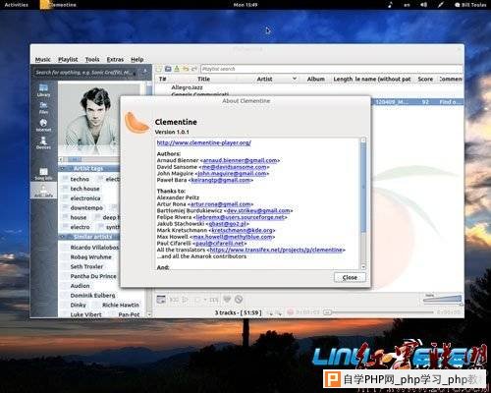Select similar artist Seth Troxler

click(x=86, y=266)
